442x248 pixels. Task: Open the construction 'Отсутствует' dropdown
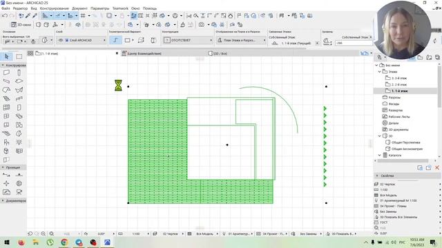(188, 40)
